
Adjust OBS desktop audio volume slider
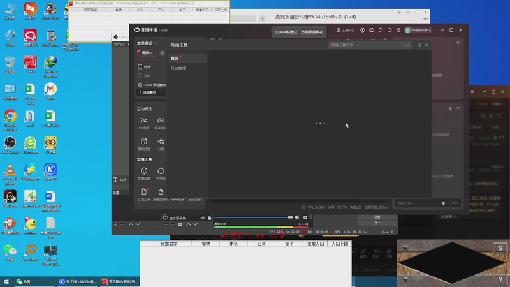(253, 217)
